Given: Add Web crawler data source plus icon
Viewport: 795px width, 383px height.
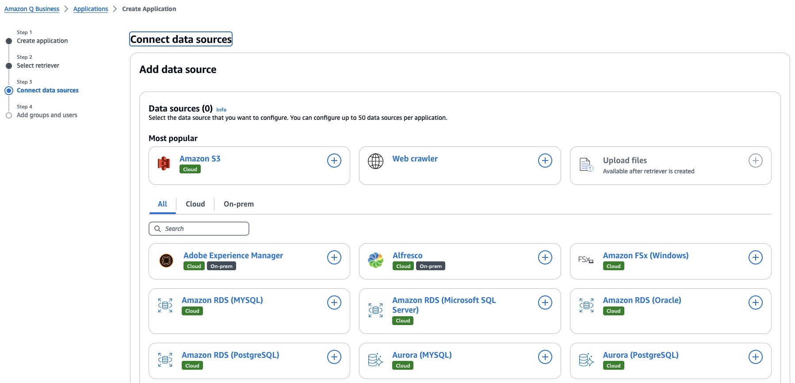Looking at the screenshot, I should tap(545, 161).
